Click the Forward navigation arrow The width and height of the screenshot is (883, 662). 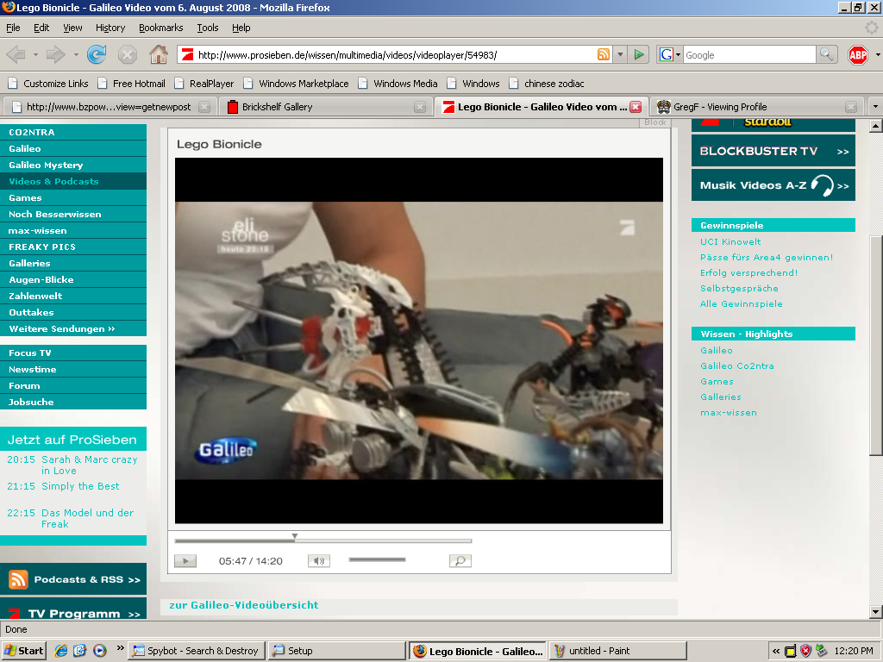coord(55,54)
